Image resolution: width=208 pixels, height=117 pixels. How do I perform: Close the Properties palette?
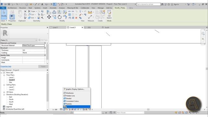(47, 27)
